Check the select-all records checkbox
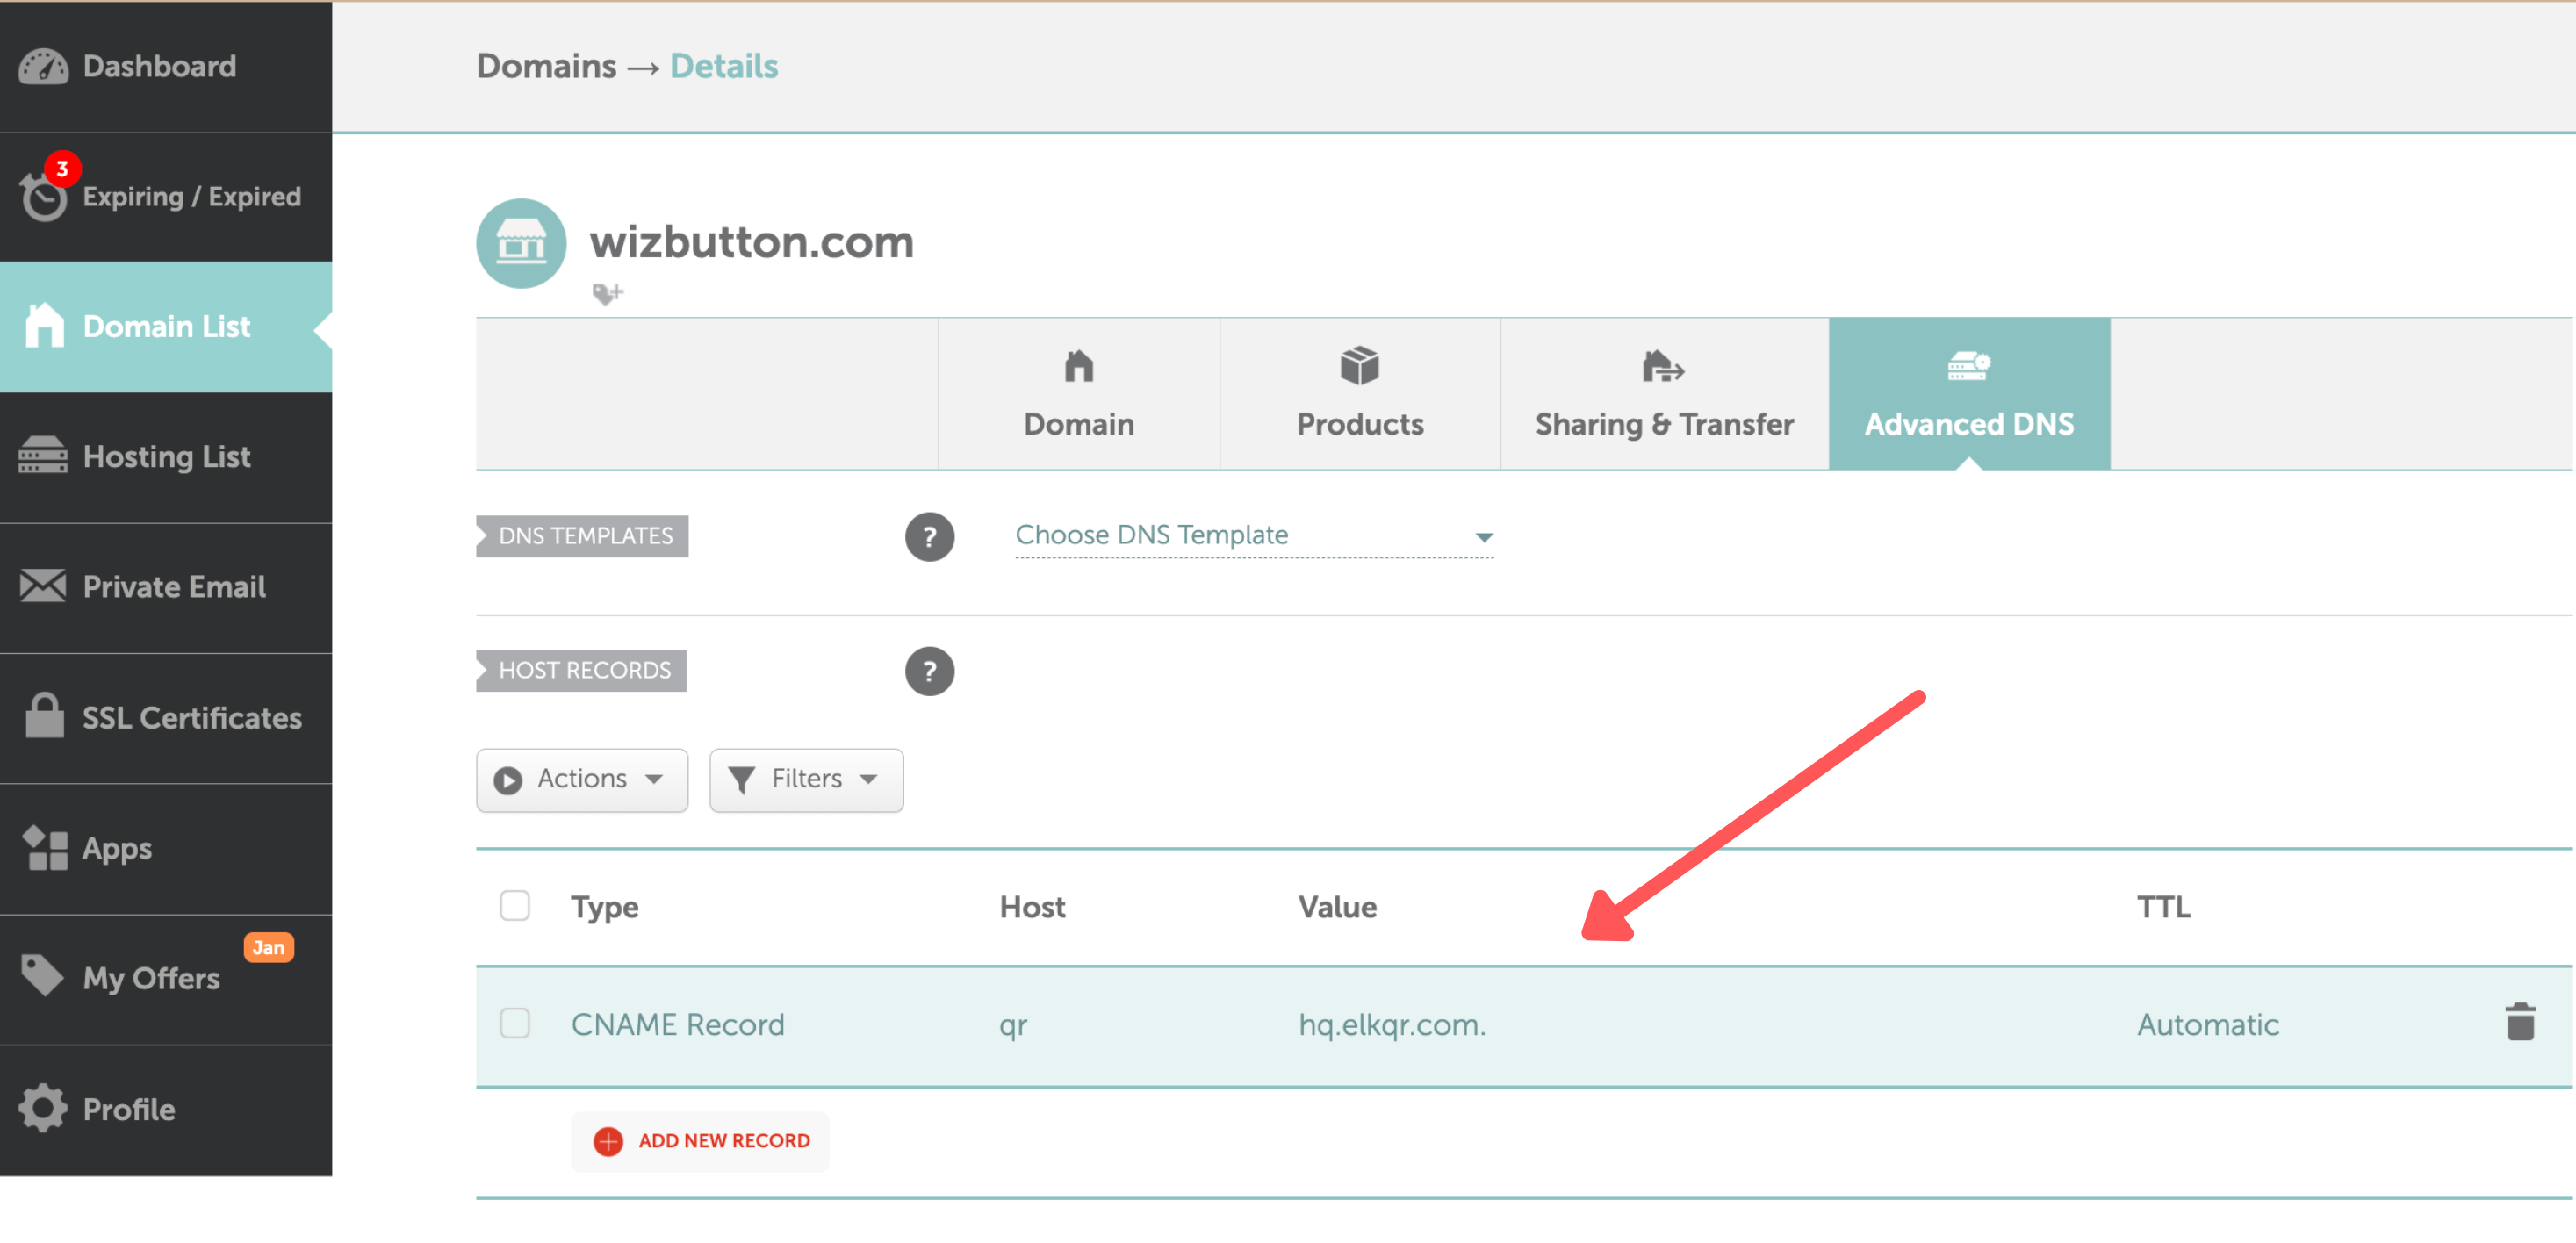 click(x=515, y=905)
